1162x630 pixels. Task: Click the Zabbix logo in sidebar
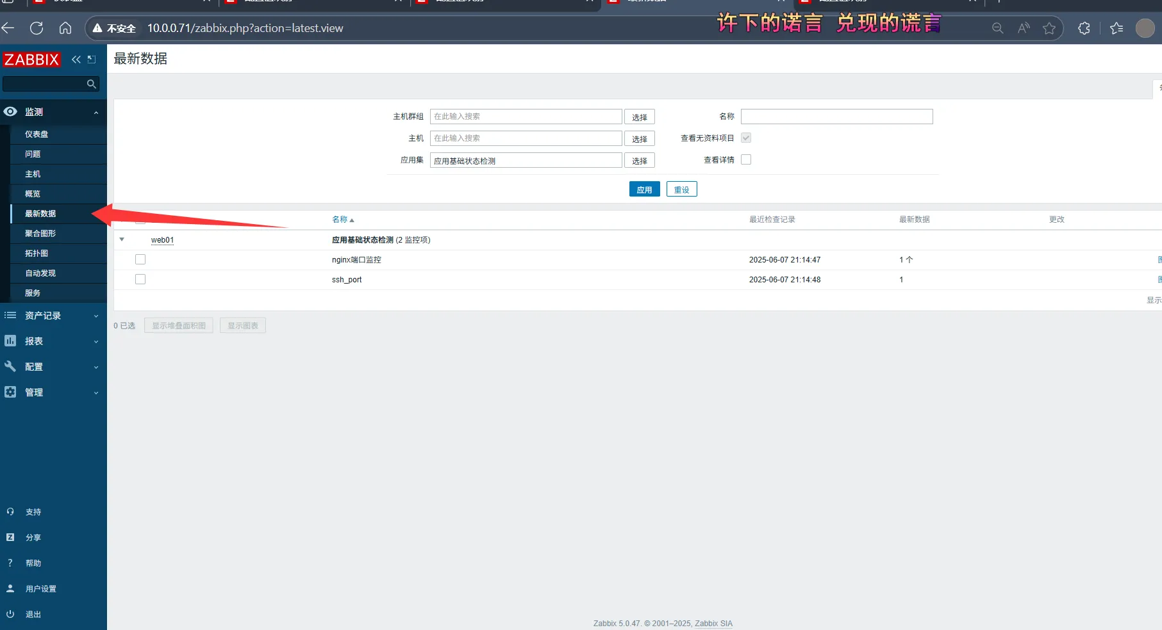tap(31, 60)
